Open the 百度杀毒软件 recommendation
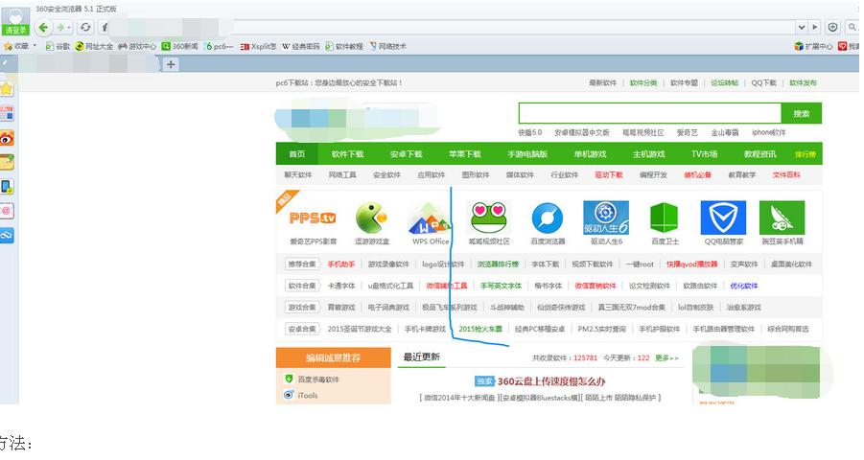864x460 pixels. [318, 379]
